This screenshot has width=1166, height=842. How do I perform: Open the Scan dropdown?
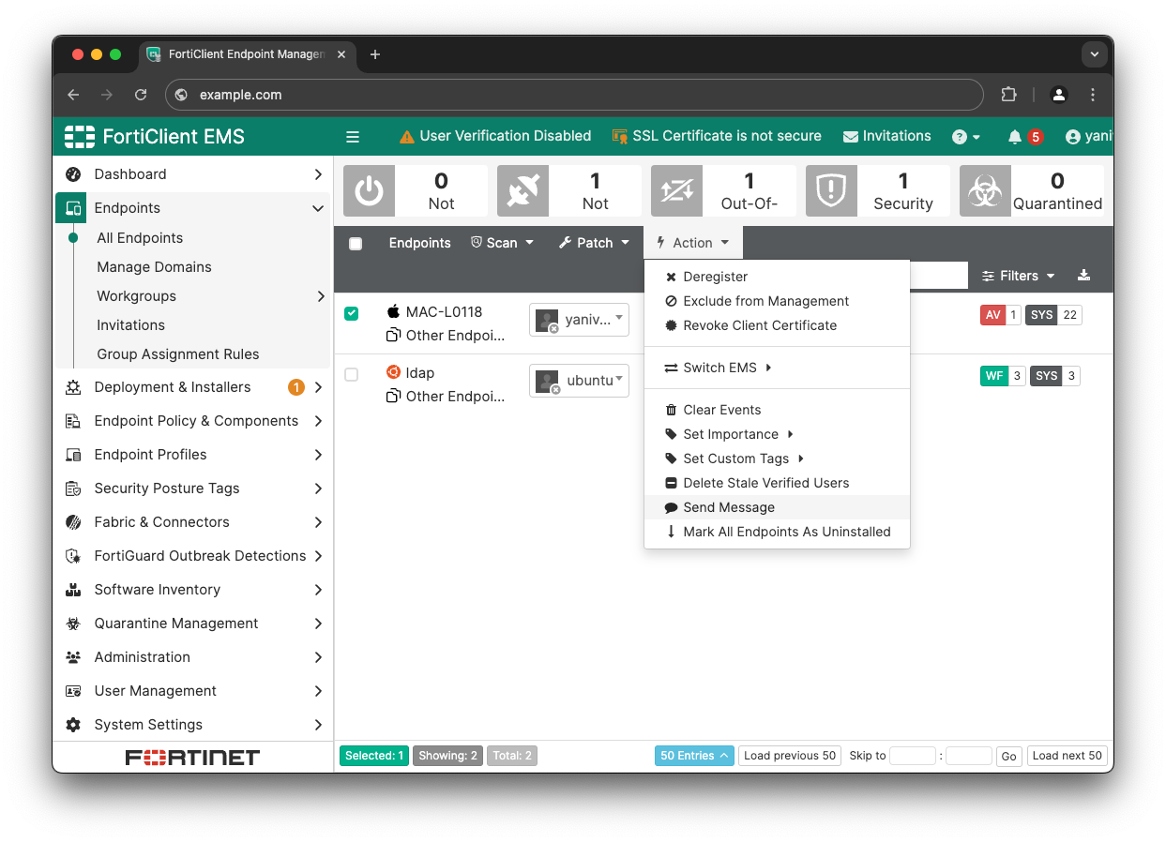(502, 242)
